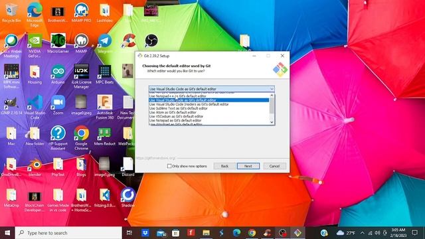The height and width of the screenshot is (239, 425).
Task: Select the image1.jpeg file on desktop
Action: coord(105,167)
